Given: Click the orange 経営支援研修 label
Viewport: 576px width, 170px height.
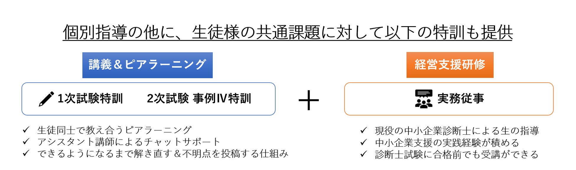Looking at the screenshot, I should [x=450, y=65].
